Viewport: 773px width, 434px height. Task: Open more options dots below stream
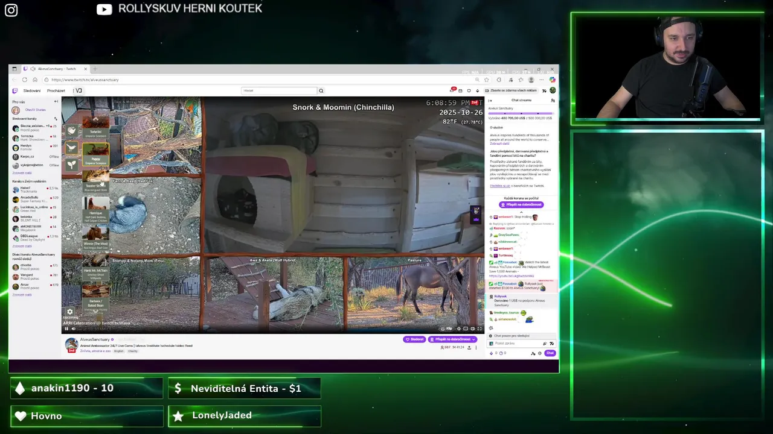click(x=476, y=348)
